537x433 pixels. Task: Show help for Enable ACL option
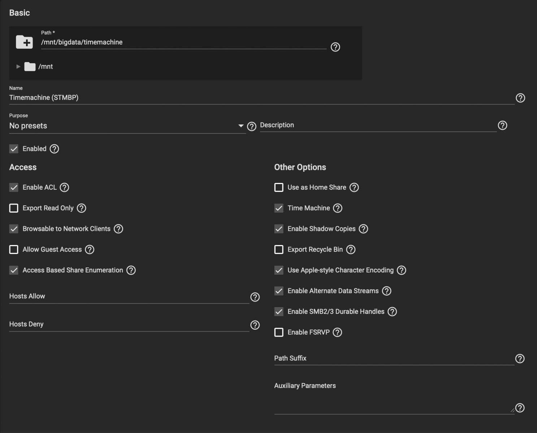[x=64, y=187]
